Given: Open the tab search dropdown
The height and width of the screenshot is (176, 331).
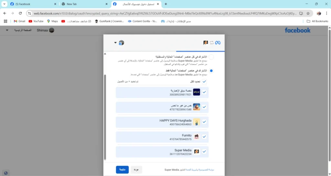Looking at the screenshot, I should pos(4,4).
